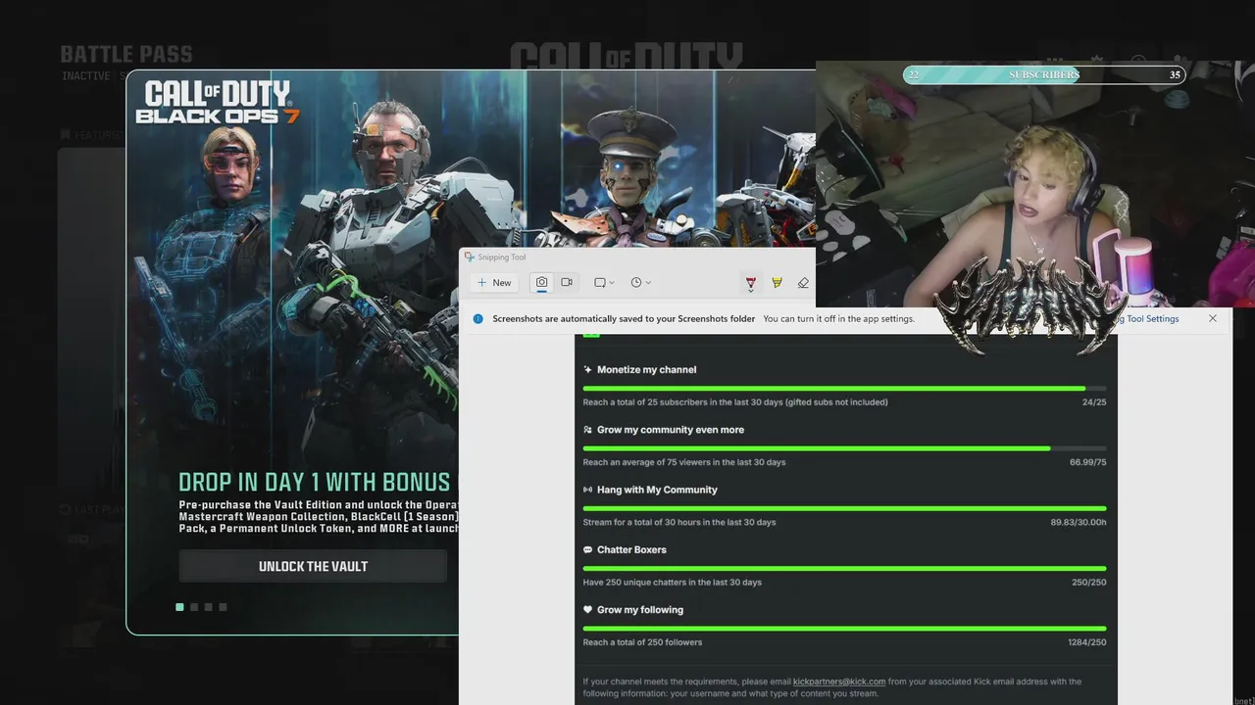Click the kickpartners@kick.com email link

click(x=839, y=681)
